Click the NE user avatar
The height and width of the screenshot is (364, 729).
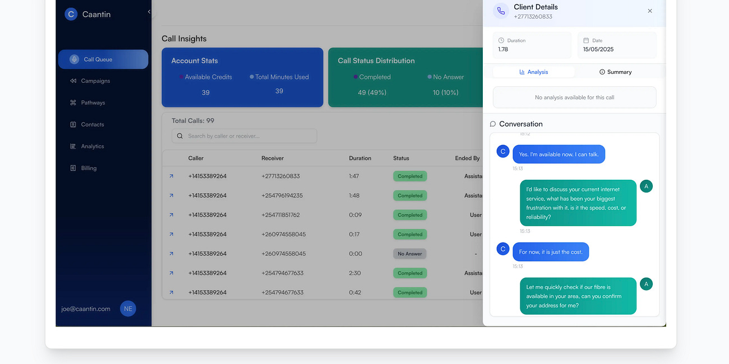click(128, 309)
